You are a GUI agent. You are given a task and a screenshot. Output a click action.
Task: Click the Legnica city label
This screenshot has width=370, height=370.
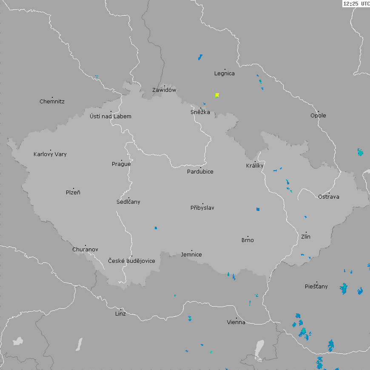pyautogui.click(x=225, y=74)
